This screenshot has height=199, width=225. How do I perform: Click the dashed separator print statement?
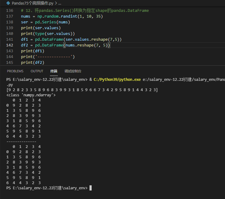pyautogui.click(x=48, y=57)
